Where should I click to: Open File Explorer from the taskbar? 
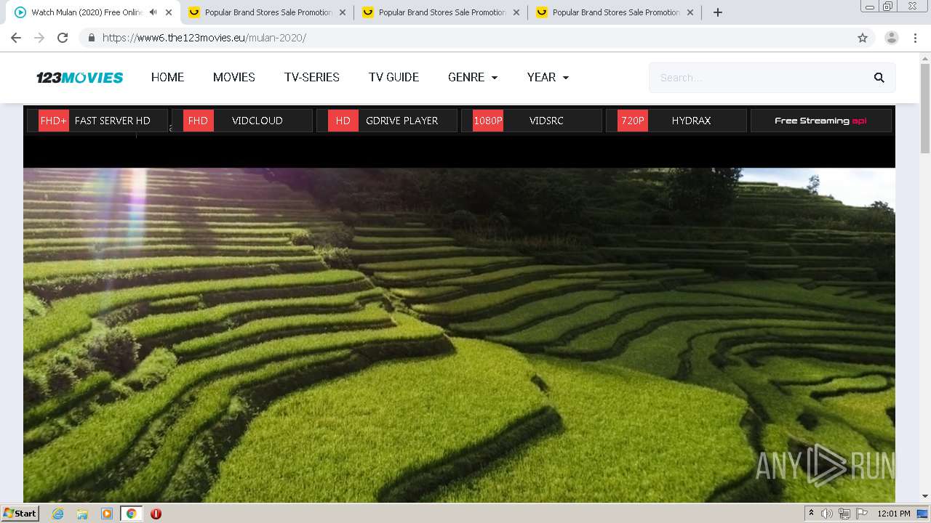tap(82, 514)
